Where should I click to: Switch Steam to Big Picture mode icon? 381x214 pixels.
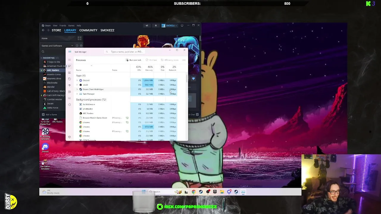(x=182, y=26)
